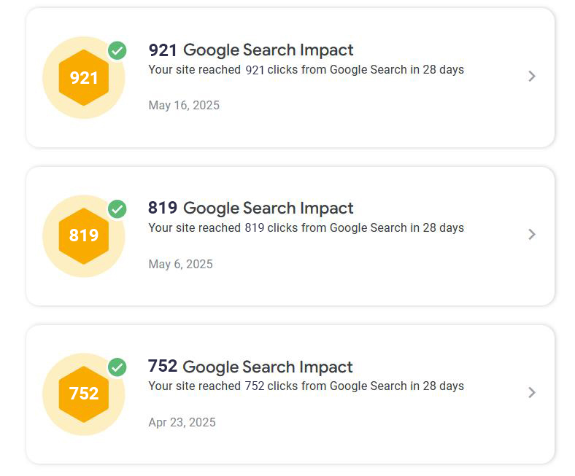Select the May 6, 2025 date text
The height and width of the screenshot is (476, 575).
click(180, 264)
